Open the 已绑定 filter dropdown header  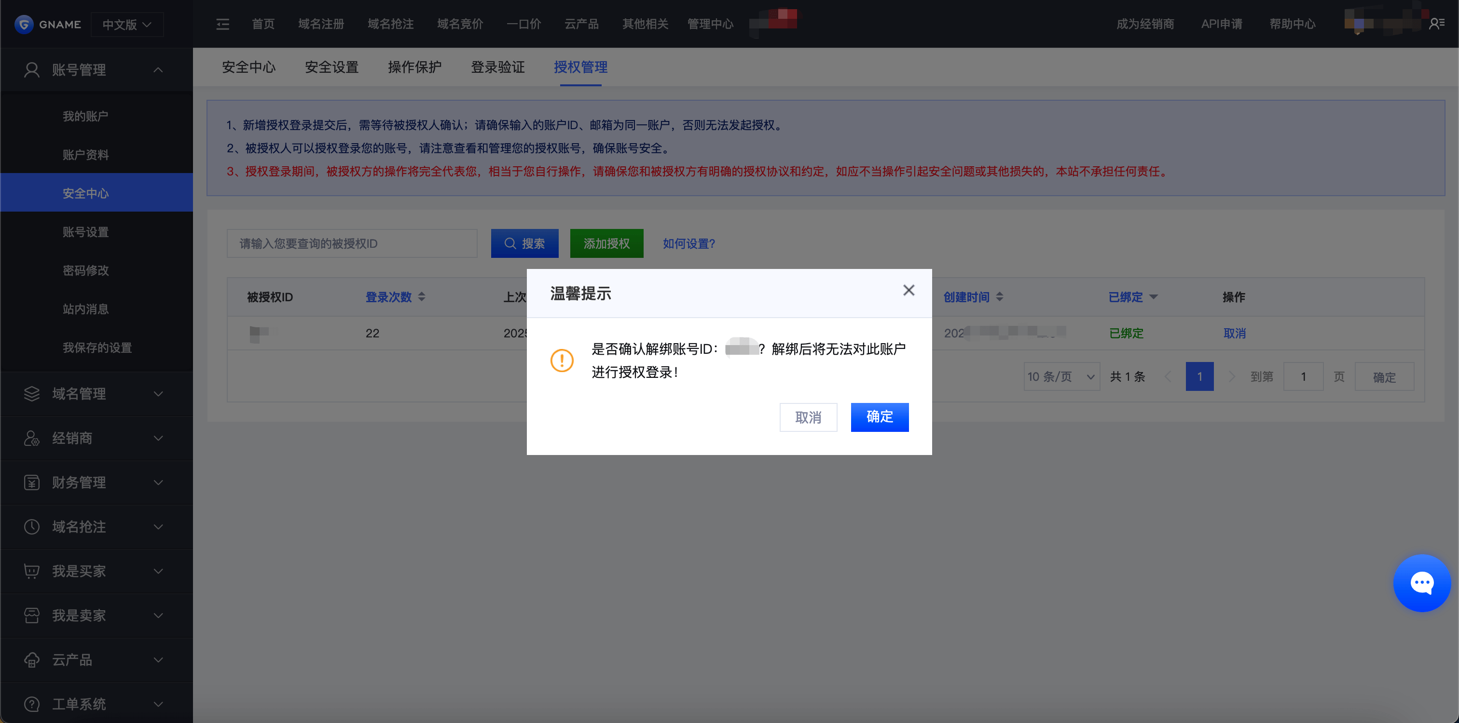click(x=1133, y=296)
